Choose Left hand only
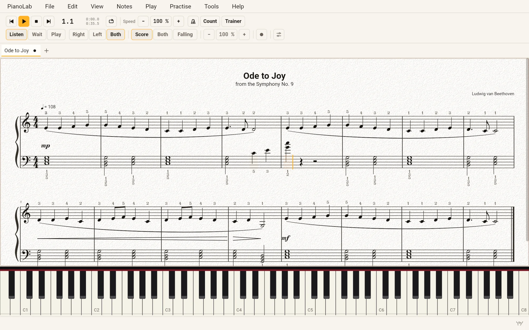The image size is (529, 330). tap(97, 35)
